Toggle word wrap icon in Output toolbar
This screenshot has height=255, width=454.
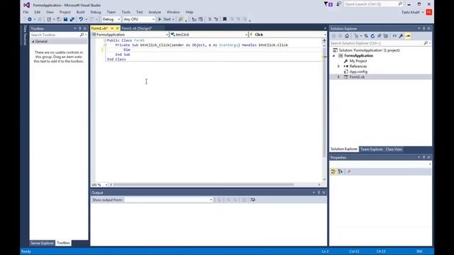coord(253,200)
